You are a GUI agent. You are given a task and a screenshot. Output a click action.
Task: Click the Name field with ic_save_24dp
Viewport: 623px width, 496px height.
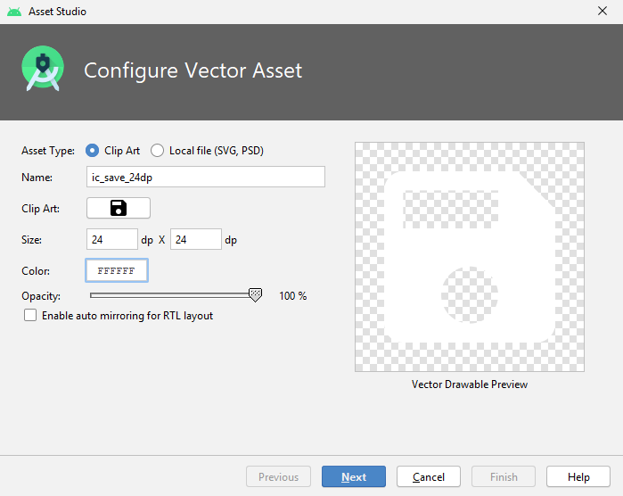click(206, 177)
